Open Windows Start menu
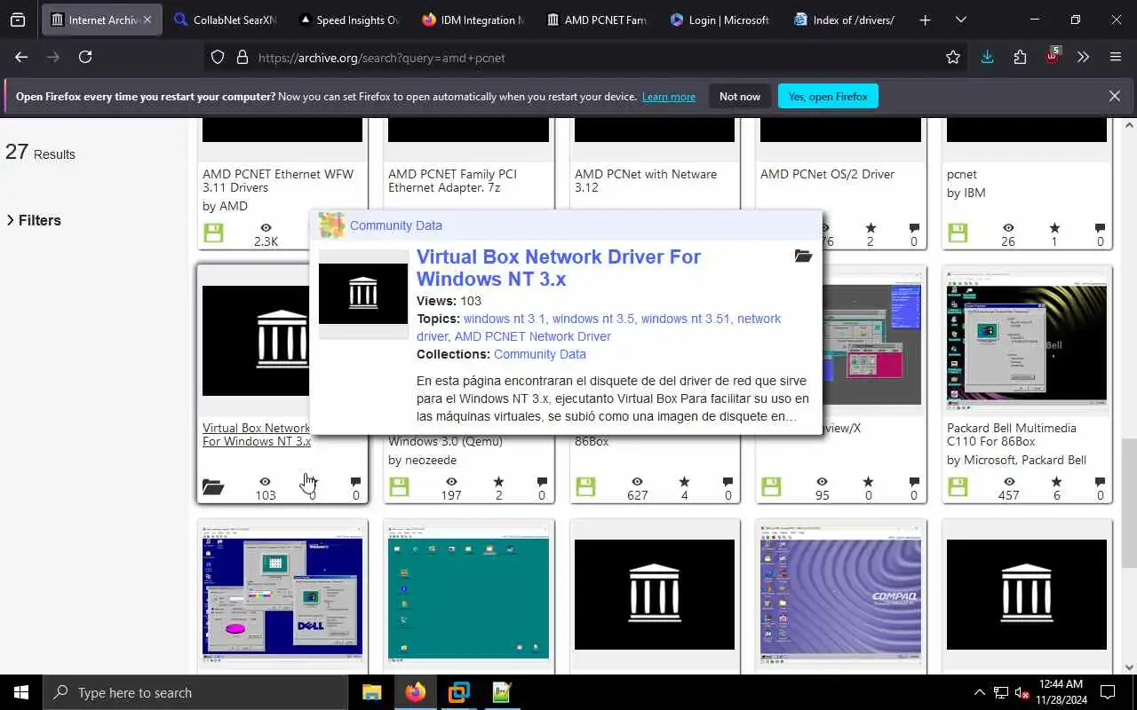1137x710 pixels. pos(21,692)
